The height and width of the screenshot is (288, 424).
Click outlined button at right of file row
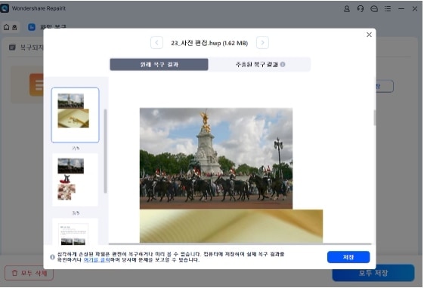pyautogui.click(x=385, y=86)
